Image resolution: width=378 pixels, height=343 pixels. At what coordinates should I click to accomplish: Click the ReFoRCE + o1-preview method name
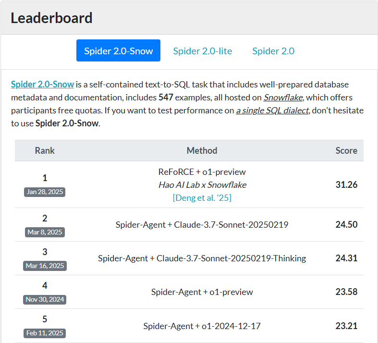pos(202,172)
